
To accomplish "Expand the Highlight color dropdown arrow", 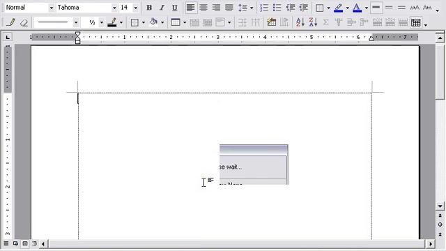I will tap(347, 8).
